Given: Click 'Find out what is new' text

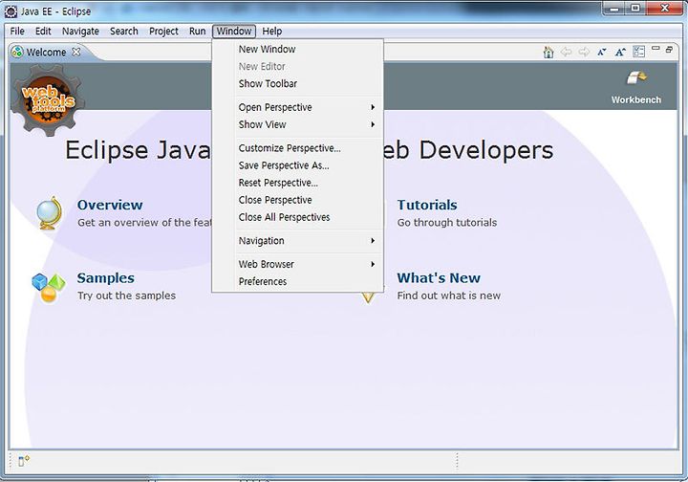Looking at the screenshot, I should pos(449,296).
